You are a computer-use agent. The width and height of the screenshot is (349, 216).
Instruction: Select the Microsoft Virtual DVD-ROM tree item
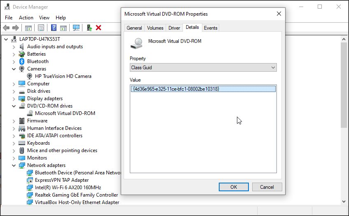(x=65, y=113)
